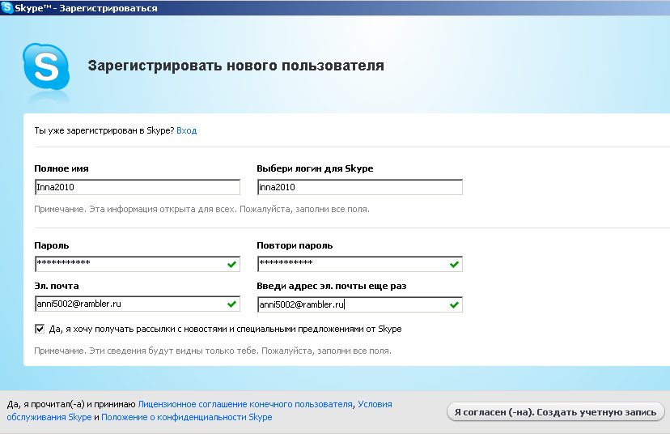
Task: Open the Лицензионное соглашение конечного пользователя link
Action: point(245,403)
